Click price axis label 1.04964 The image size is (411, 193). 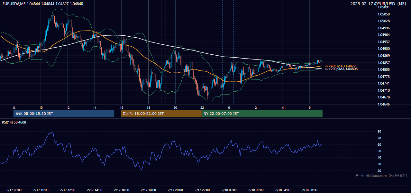tap(384, 35)
